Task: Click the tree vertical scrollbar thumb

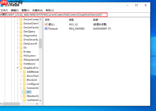Action: (x=40, y=43)
